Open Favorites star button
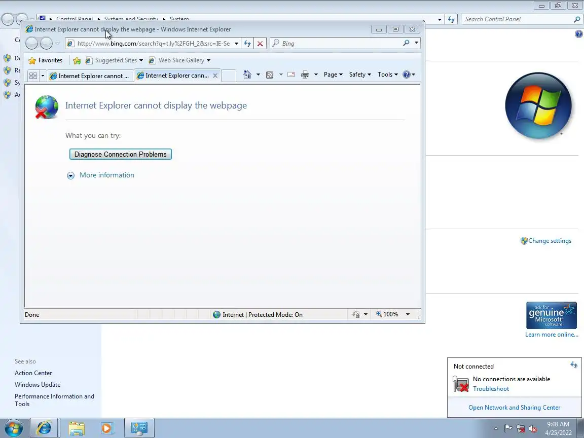This screenshot has height=438, width=584. [46, 60]
